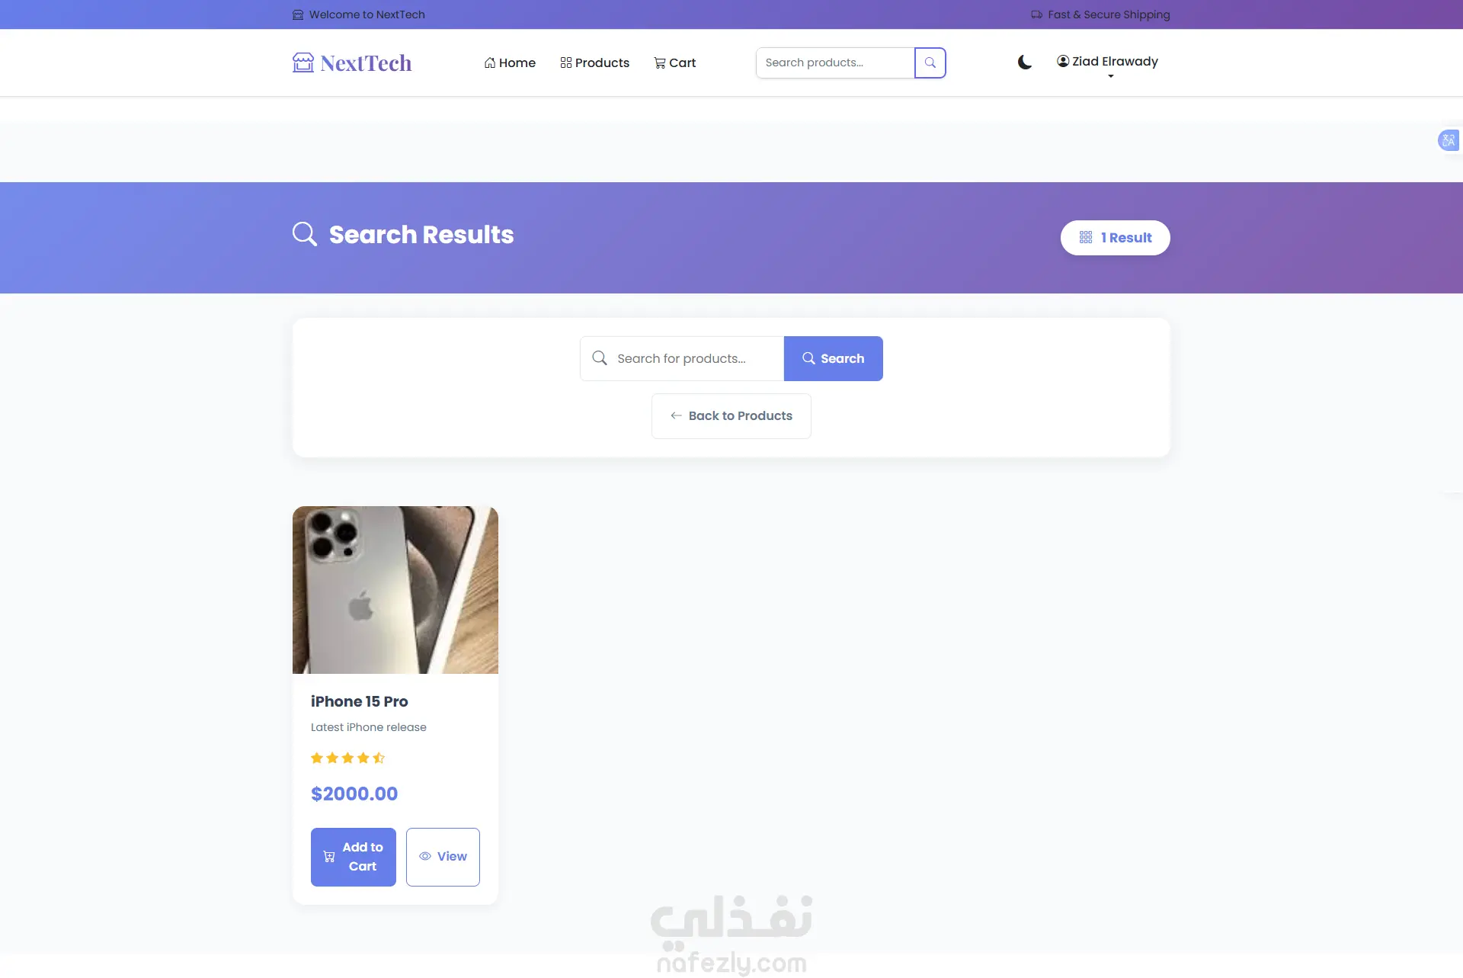Click the navbar search magnifier button
Screen dimensions: 1463x978
pyautogui.click(x=930, y=63)
